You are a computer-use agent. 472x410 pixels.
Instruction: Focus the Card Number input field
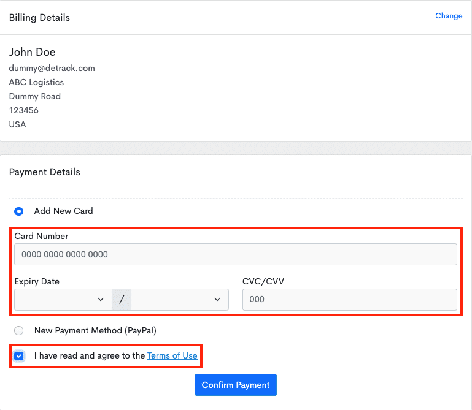pyautogui.click(x=236, y=254)
